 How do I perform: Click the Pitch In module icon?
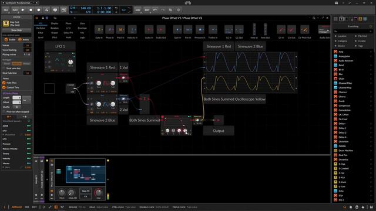(120, 30)
